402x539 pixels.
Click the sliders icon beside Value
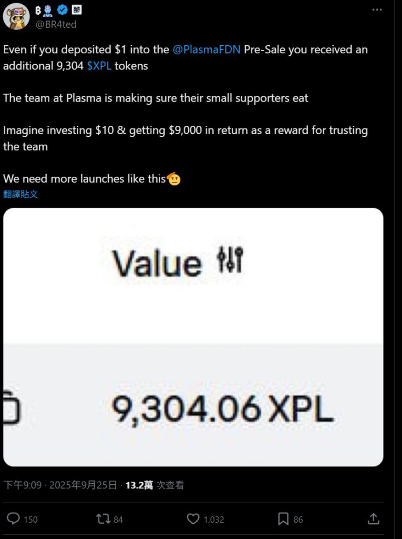pyautogui.click(x=230, y=260)
